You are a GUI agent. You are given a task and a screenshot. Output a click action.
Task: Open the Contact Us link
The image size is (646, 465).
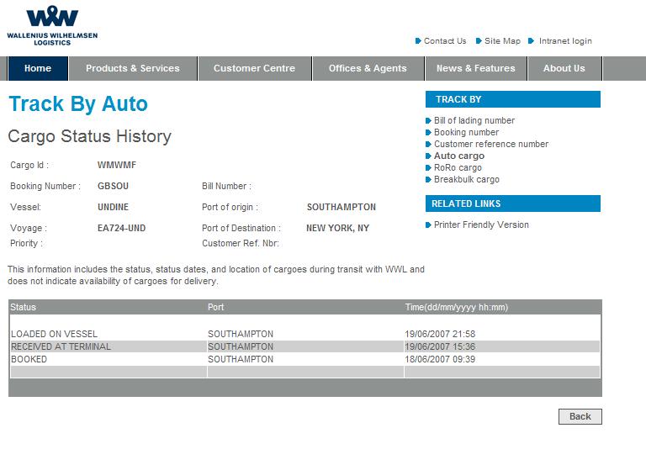(x=445, y=40)
